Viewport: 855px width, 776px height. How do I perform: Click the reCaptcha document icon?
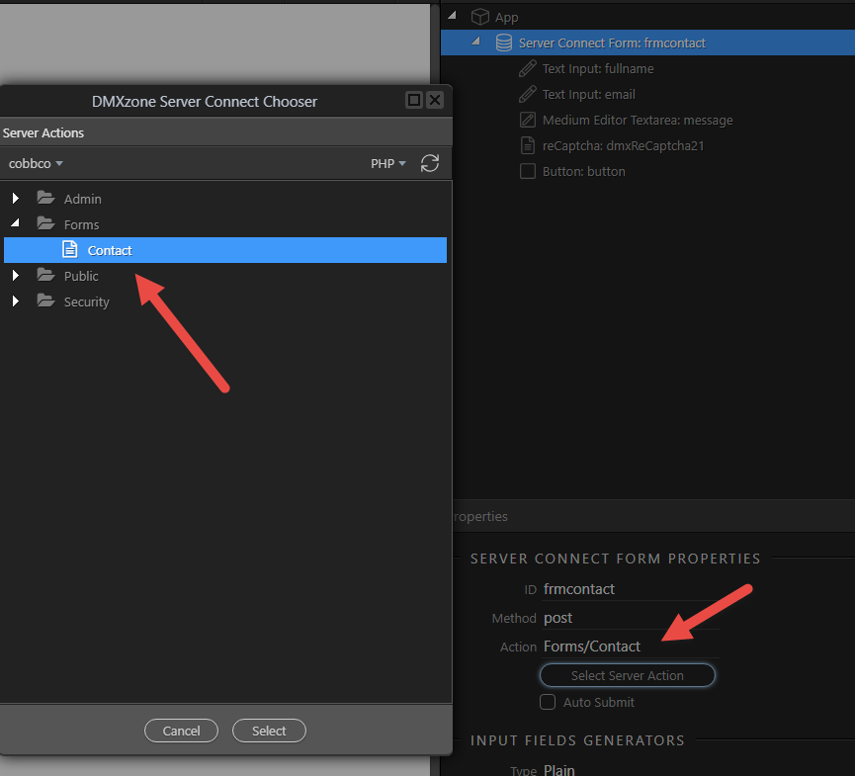pyautogui.click(x=527, y=145)
